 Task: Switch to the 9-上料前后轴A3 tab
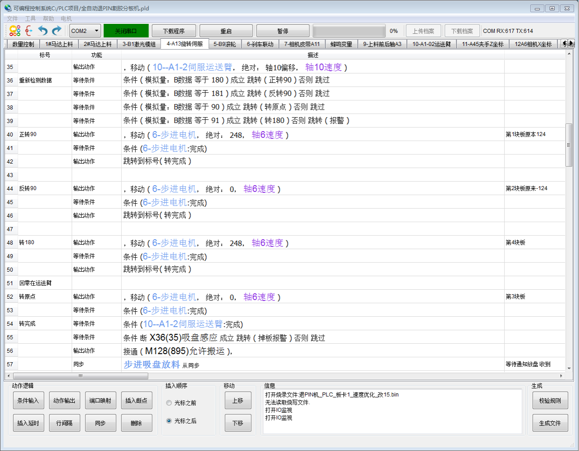382,44
